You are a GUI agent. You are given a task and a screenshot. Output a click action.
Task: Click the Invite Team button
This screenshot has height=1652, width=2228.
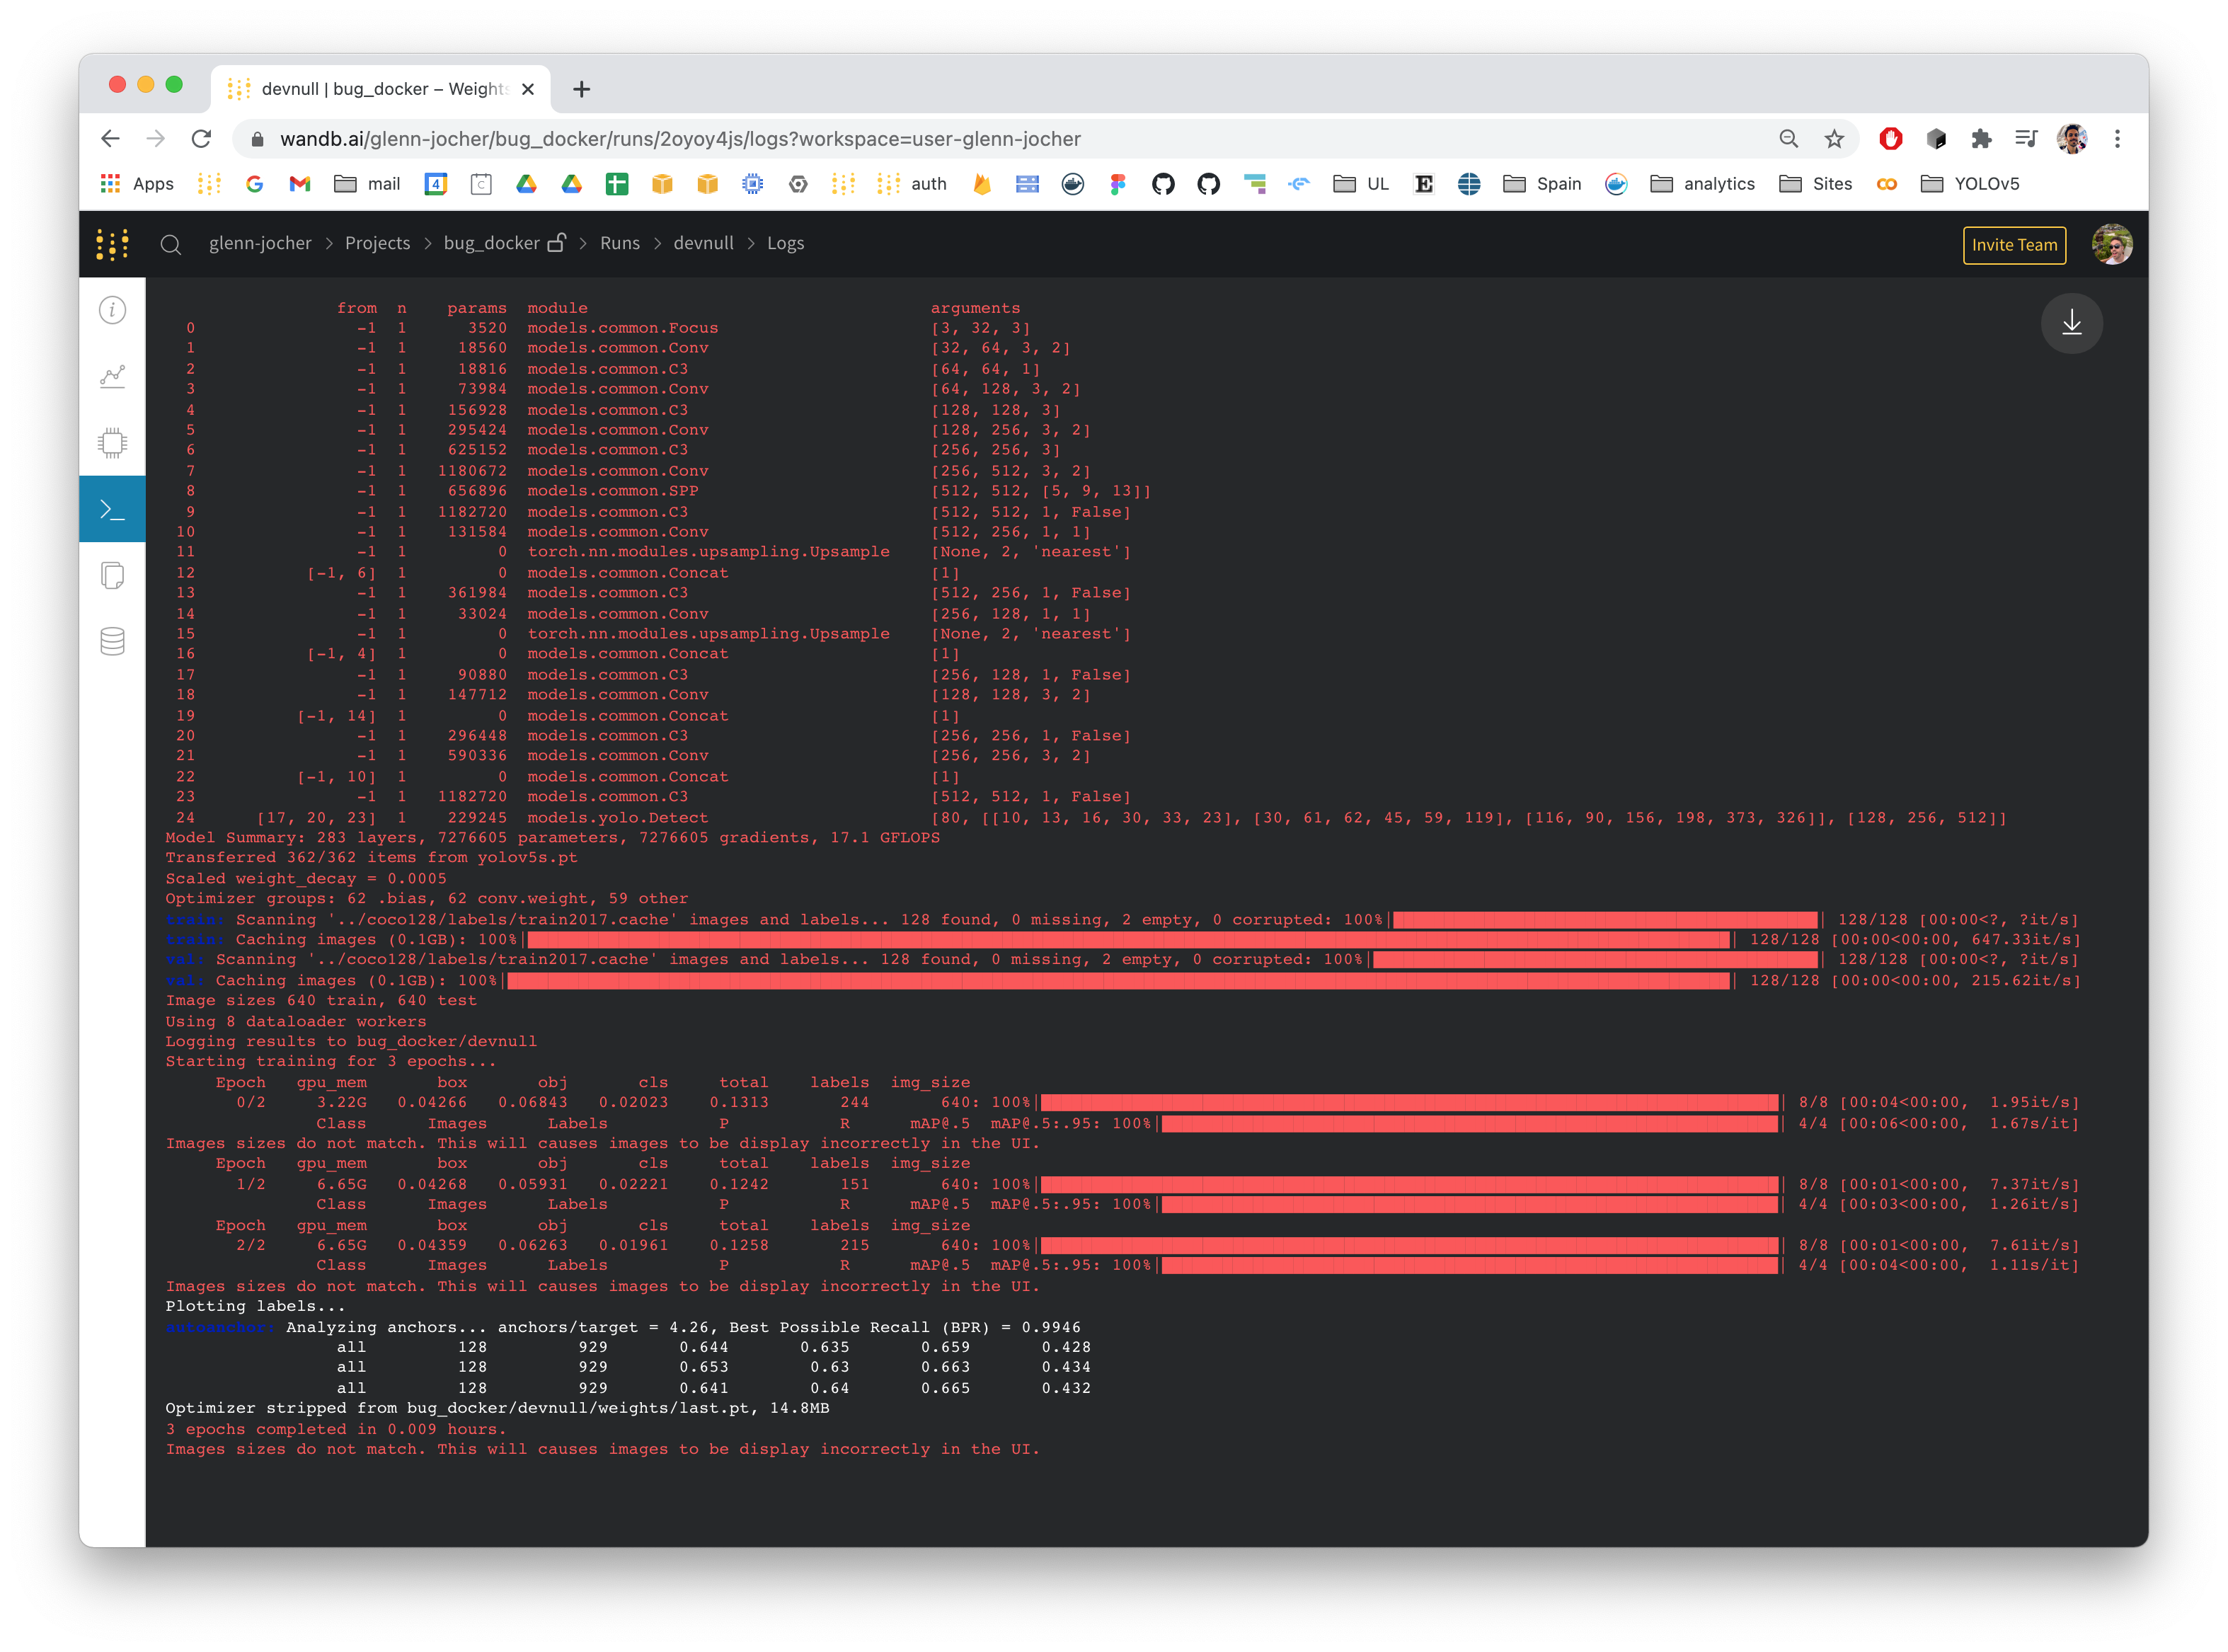[x=2013, y=245]
